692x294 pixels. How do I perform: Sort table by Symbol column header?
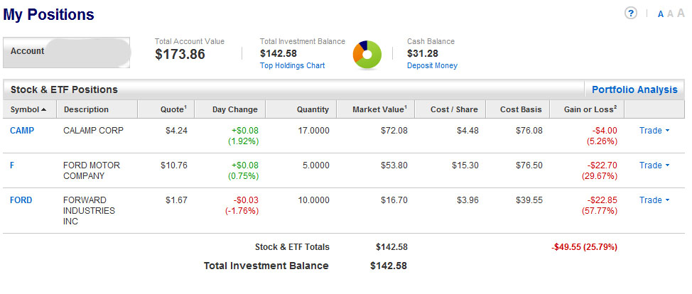[28, 109]
